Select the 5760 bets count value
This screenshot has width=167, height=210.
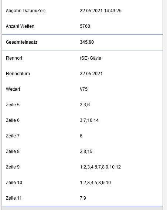[x=85, y=26]
